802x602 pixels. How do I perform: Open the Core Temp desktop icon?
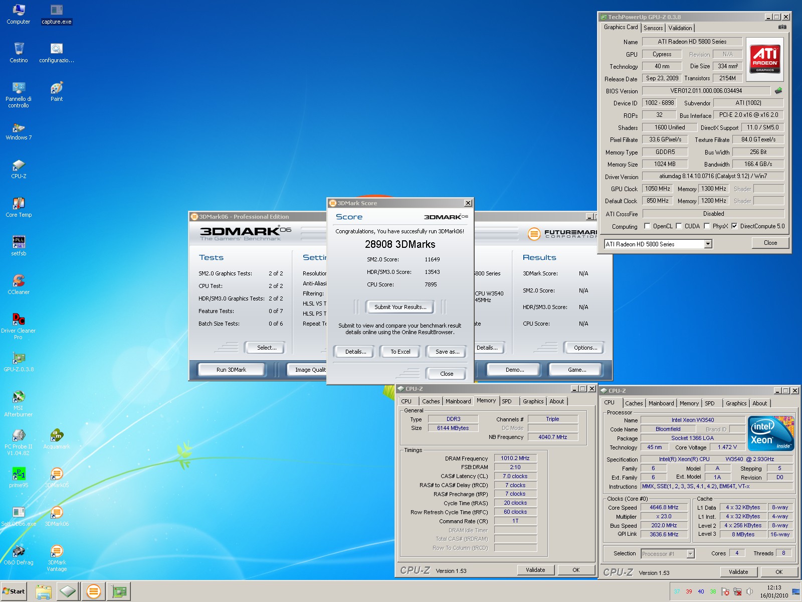19,207
